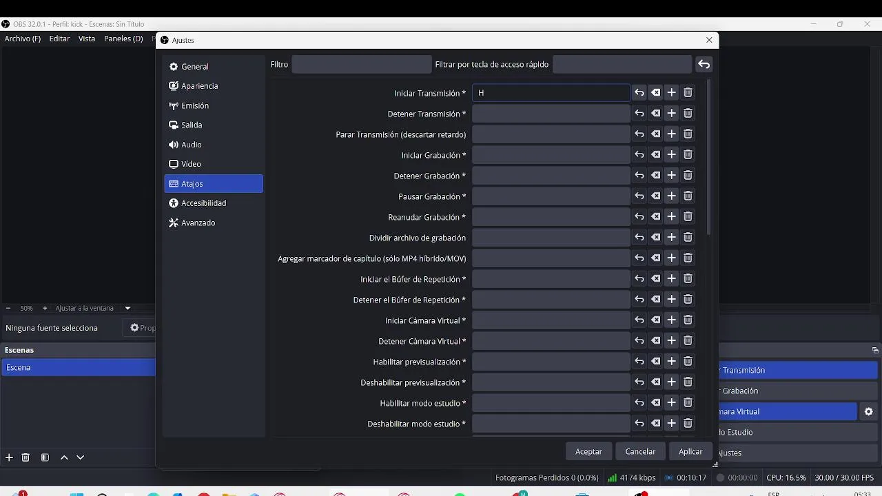Open the General settings section
The image size is (882, 496).
click(x=214, y=66)
